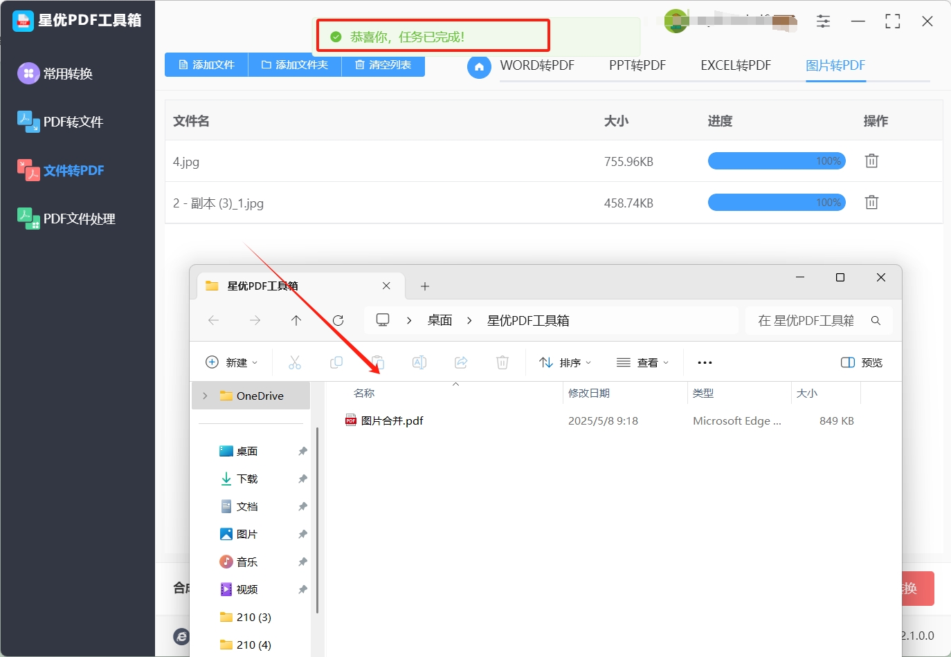Image resolution: width=951 pixels, height=657 pixels.
Task: Sort by the 名称 column header
Action: [364, 393]
